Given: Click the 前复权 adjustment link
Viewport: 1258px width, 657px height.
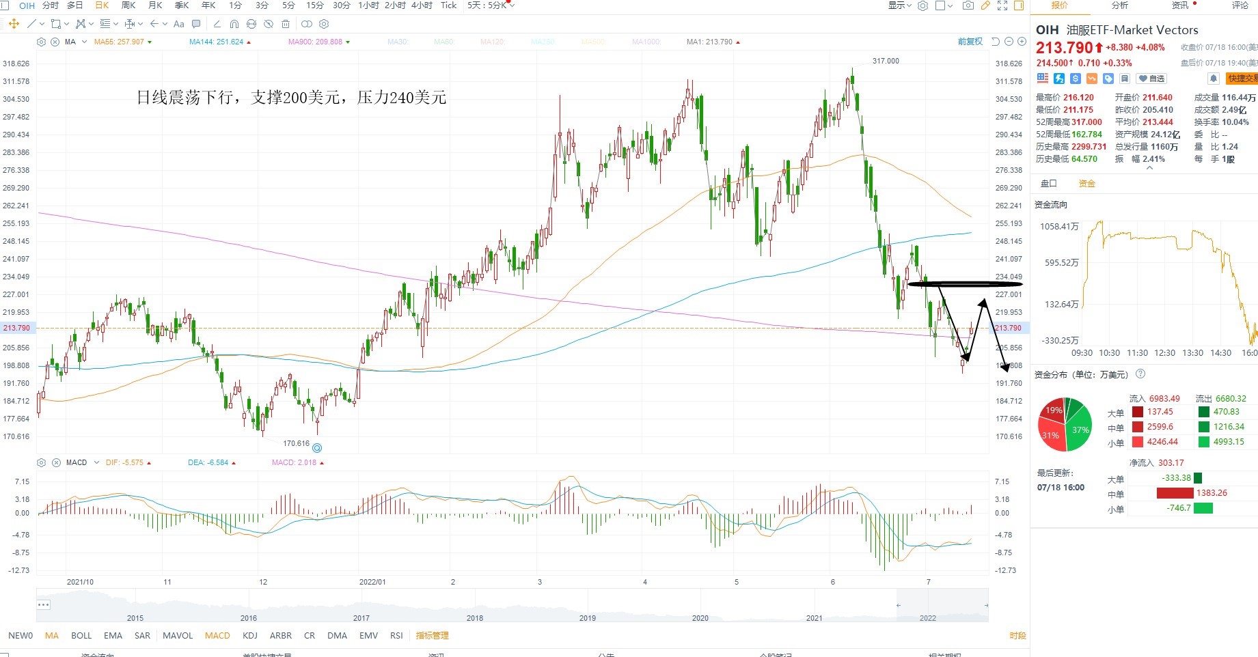Looking at the screenshot, I should pyautogui.click(x=970, y=42).
